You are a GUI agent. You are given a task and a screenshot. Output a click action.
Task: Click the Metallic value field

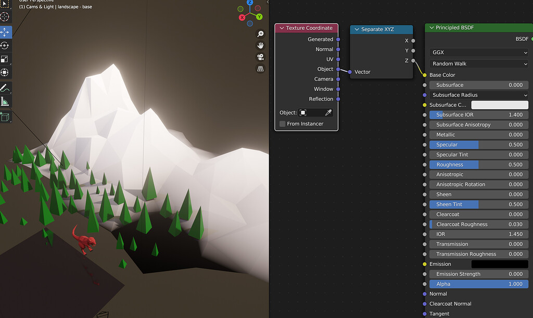(x=479, y=134)
